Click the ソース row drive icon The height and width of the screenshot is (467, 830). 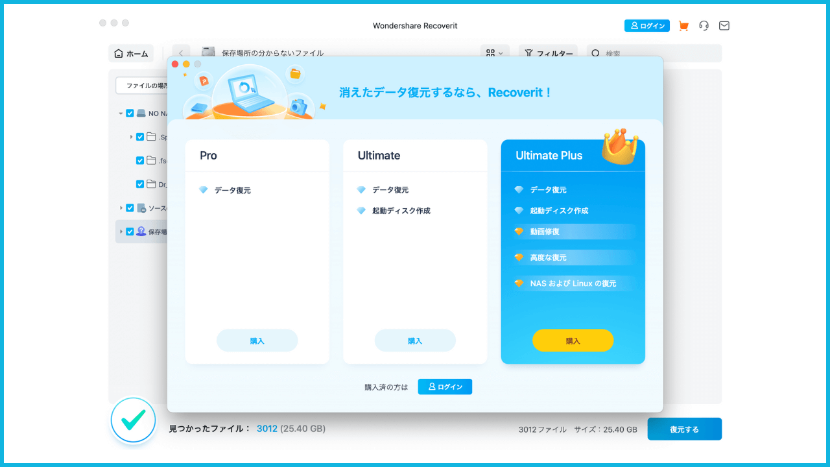141,208
